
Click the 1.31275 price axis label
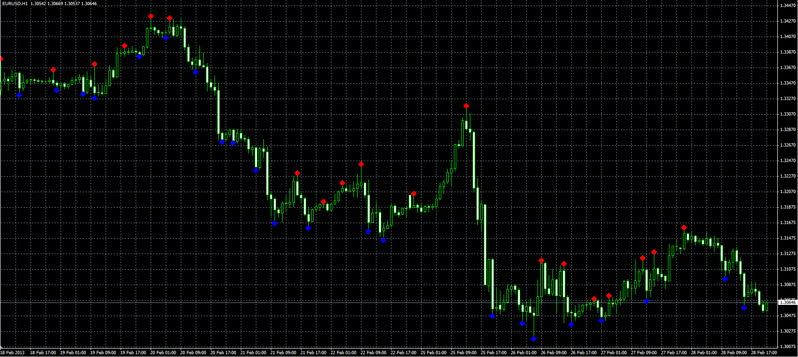tap(788, 254)
